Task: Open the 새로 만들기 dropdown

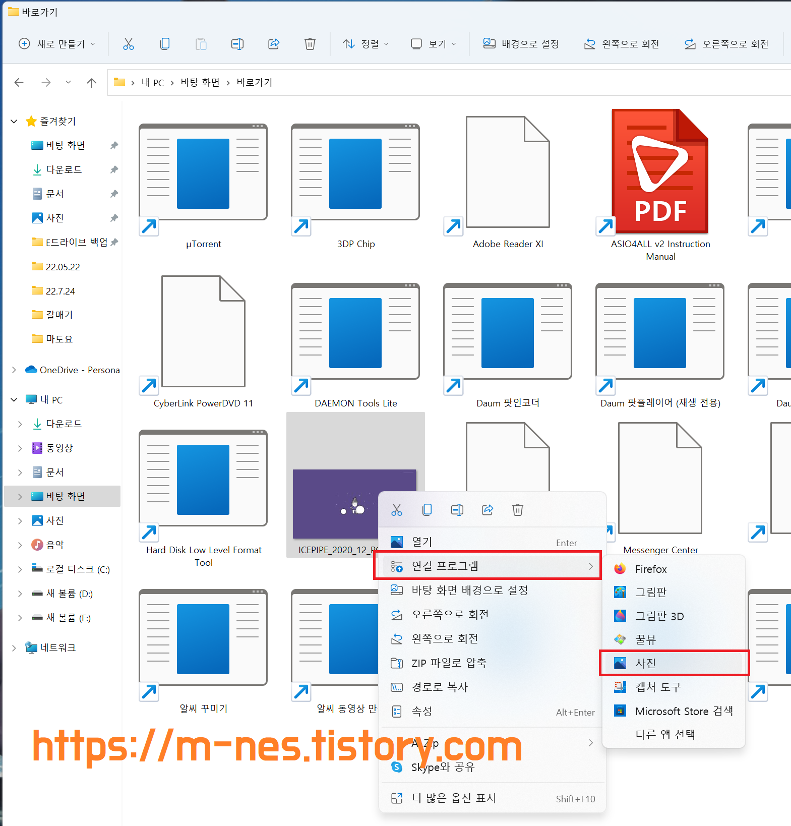Action: click(x=56, y=44)
